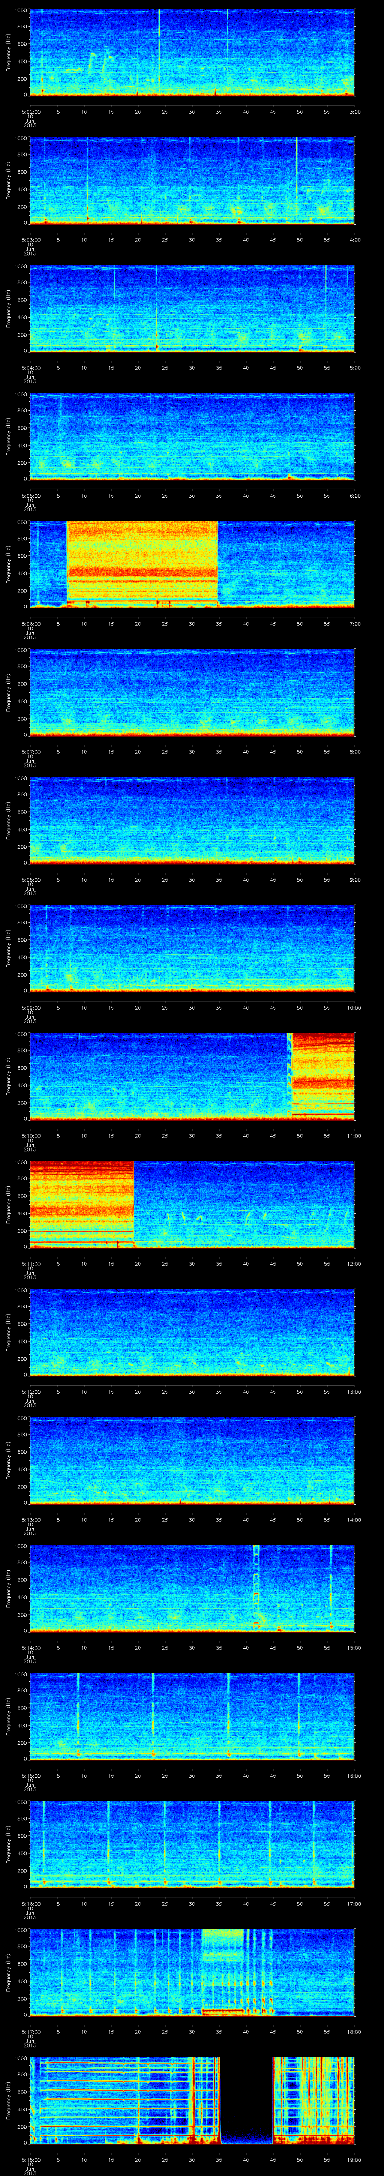
Task: Click the "7:00" end-time label
Action: coord(354,623)
